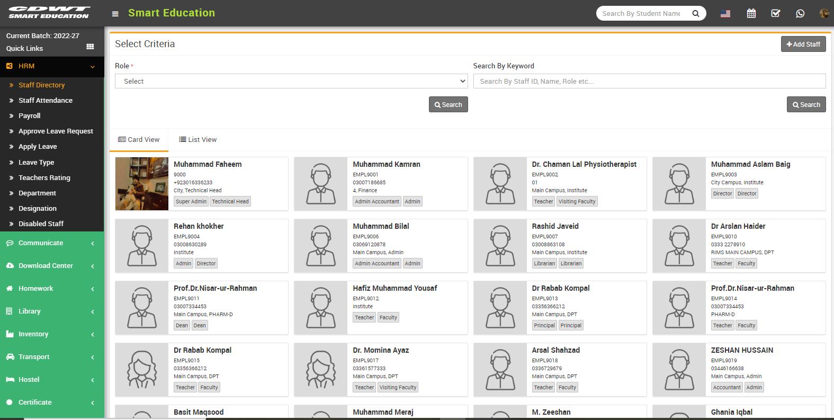
Task: Expand the Library menu
Action: click(52, 311)
